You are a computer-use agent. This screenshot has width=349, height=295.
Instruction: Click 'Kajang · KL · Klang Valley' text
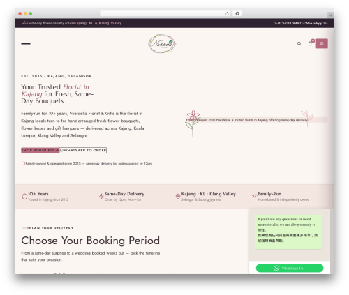[x=209, y=194]
